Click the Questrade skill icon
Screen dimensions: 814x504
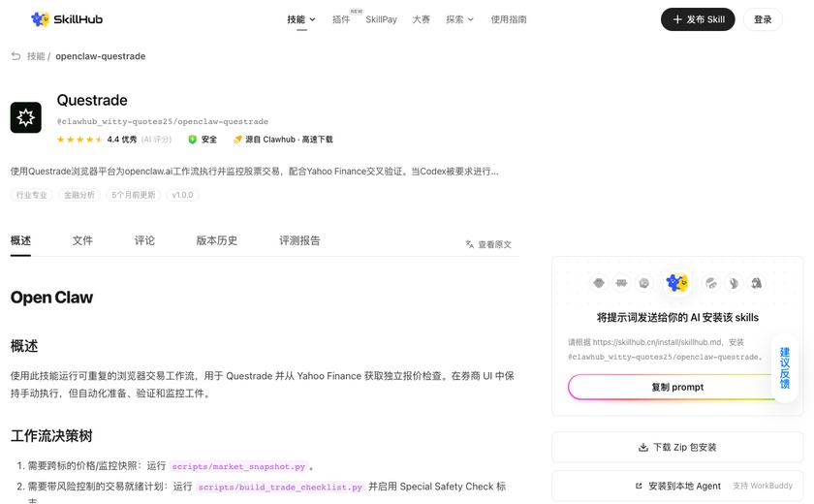click(26, 117)
